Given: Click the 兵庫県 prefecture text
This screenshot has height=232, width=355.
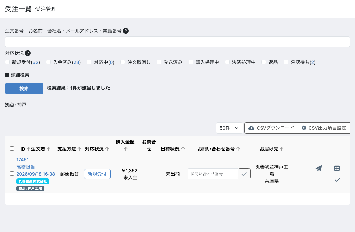Looking at the screenshot, I should coord(272,181).
